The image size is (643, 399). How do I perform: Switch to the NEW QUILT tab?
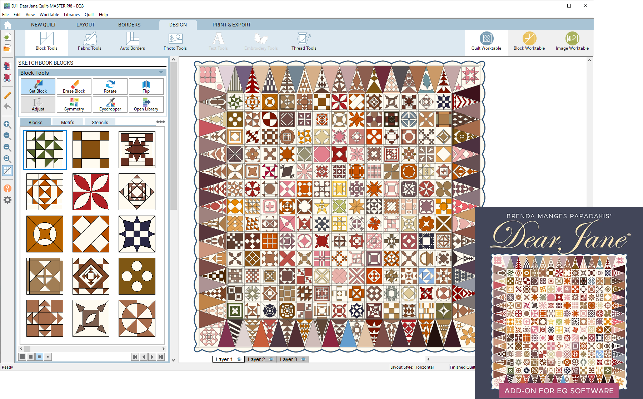pyautogui.click(x=44, y=25)
